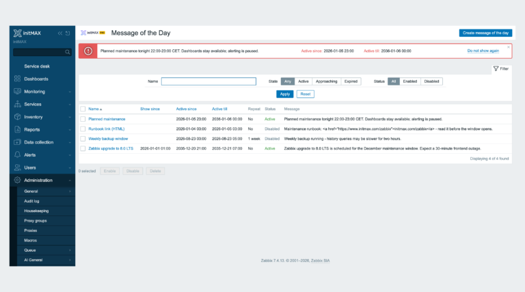Set State filter to Expired
Image resolution: width=525 pixels, height=292 pixels.
351,81
